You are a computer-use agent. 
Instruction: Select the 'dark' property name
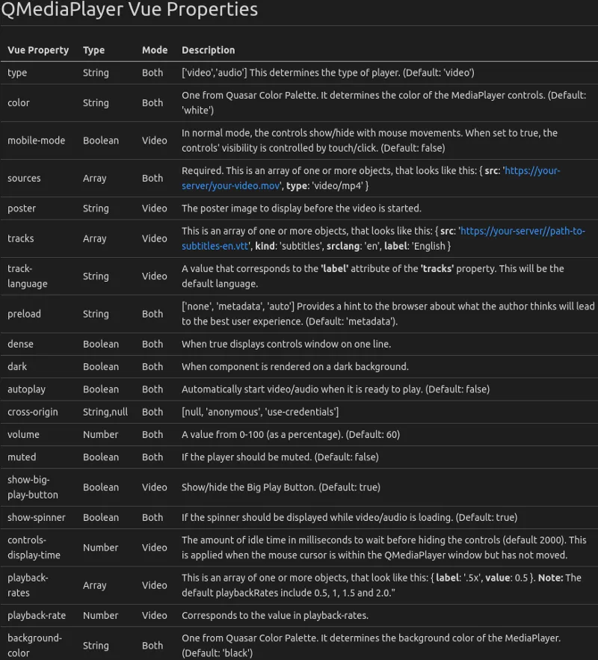click(x=17, y=366)
